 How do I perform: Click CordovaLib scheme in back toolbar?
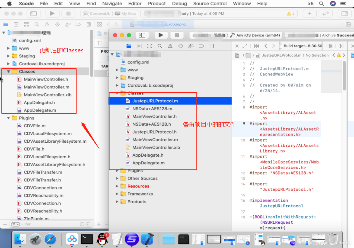click(99, 14)
